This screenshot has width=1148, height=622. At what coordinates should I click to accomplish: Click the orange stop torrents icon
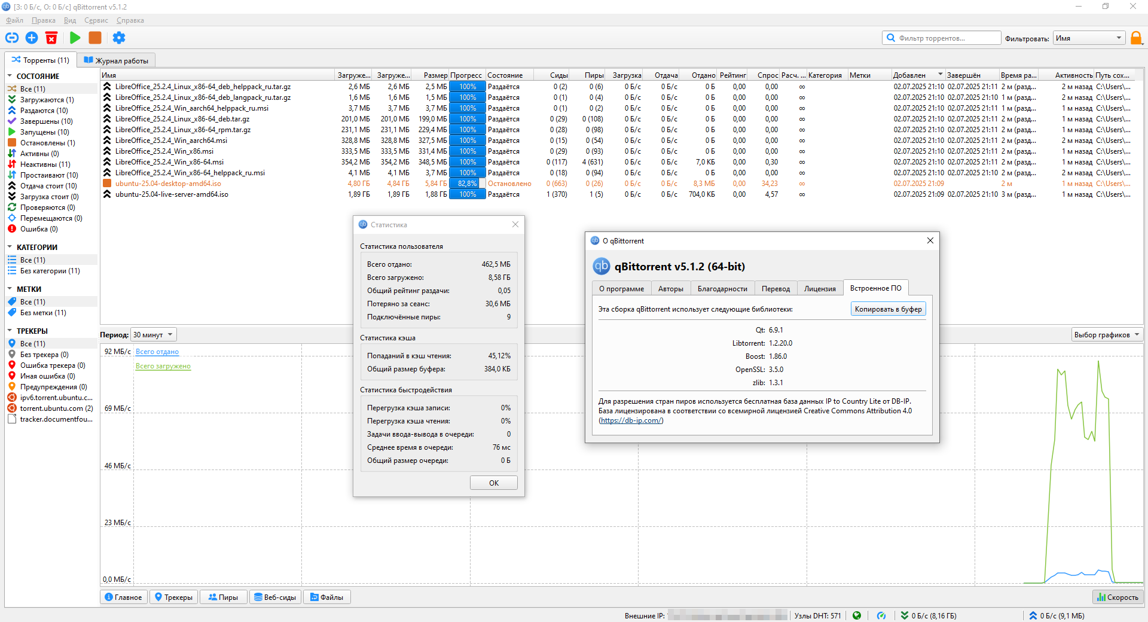(95, 38)
